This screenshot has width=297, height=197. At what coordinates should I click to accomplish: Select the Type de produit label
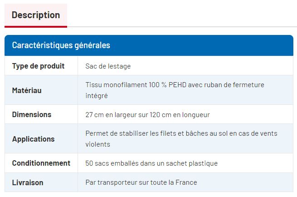(x=38, y=66)
